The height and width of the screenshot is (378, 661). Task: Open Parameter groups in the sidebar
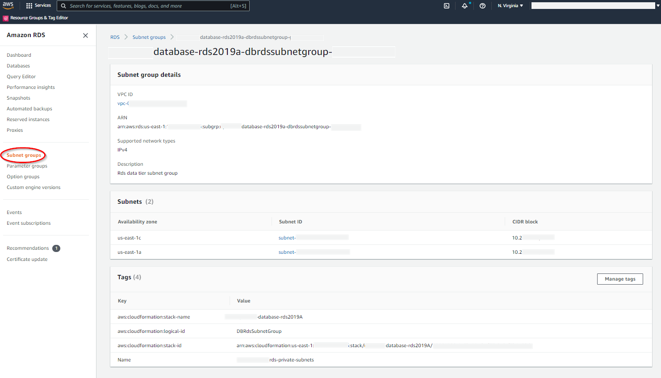(x=27, y=166)
